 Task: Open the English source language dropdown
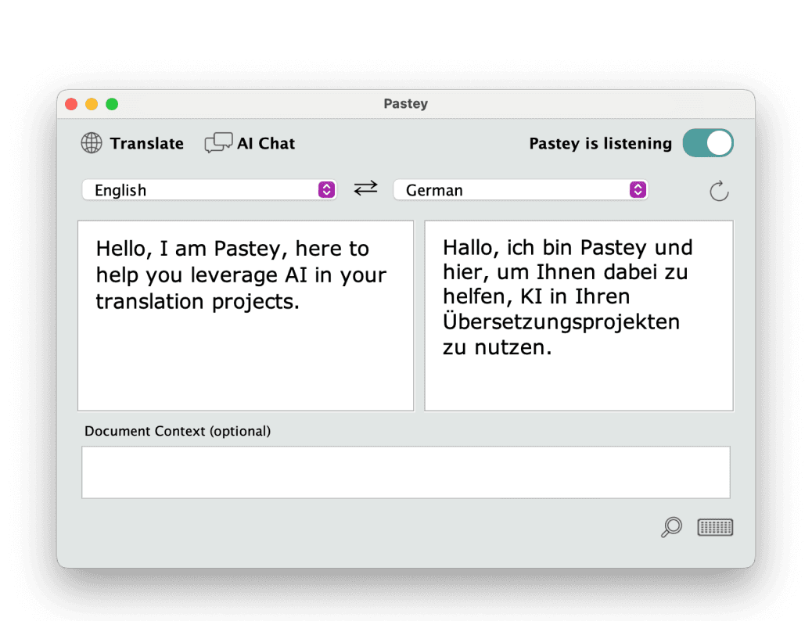[x=209, y=189]
